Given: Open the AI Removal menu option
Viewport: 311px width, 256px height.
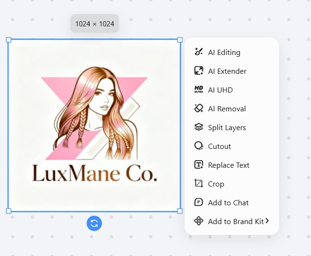Looking at the screenshot, I should click(227, 109).
